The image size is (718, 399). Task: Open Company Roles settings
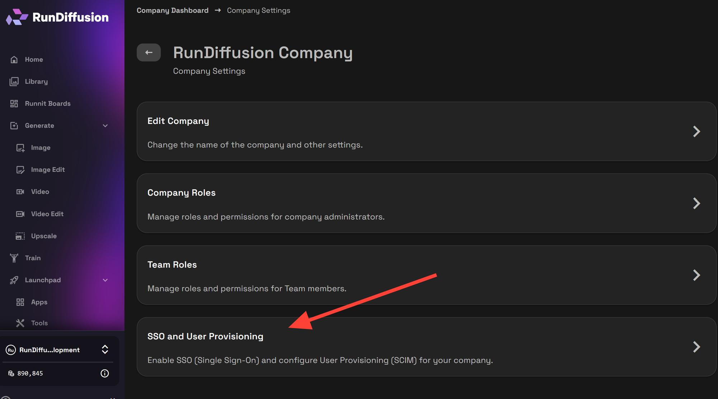[427, 203]
